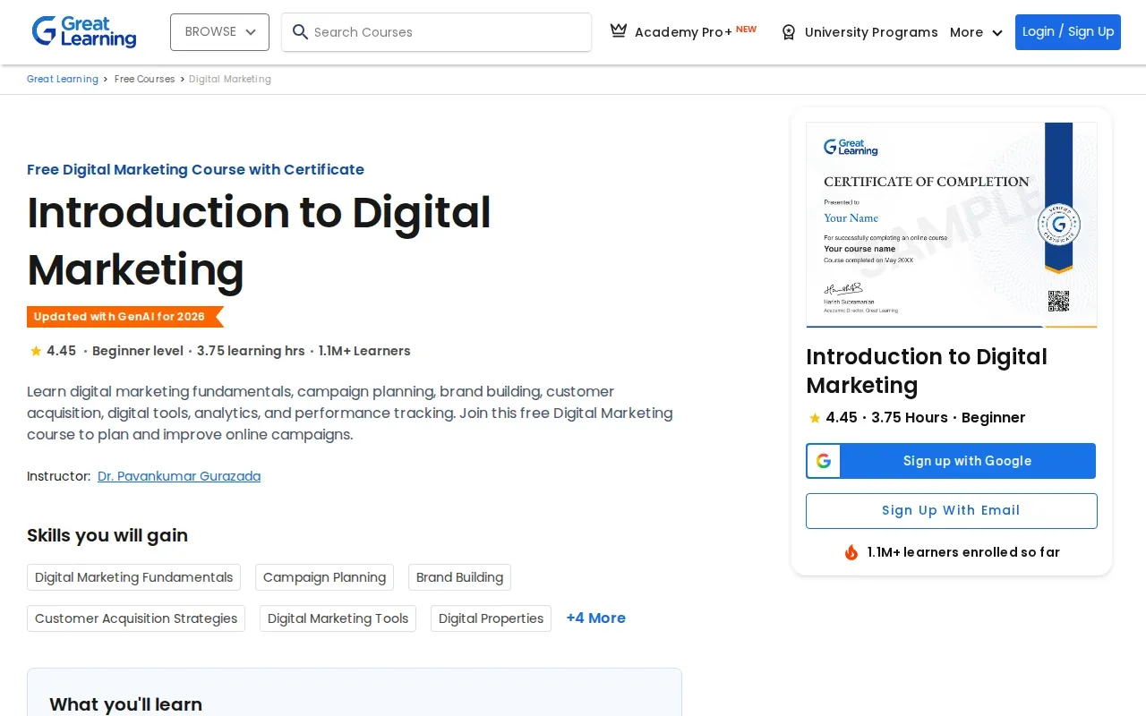Open instructor Dr. Pavankumar Gurazada's profile

[x=179, y=476]
